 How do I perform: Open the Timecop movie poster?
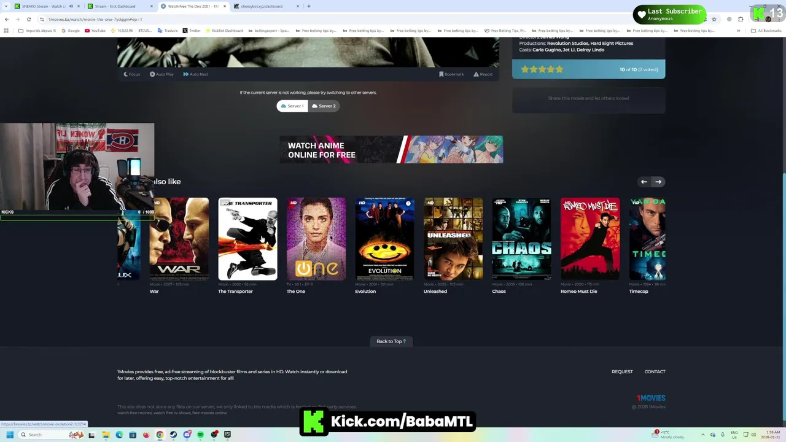click(x=647, y=239)
